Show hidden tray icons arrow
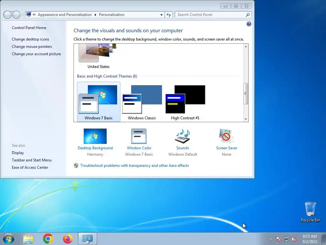Viewport: 326px width, 245px height. pyautogui.click(x=271, y=239)
